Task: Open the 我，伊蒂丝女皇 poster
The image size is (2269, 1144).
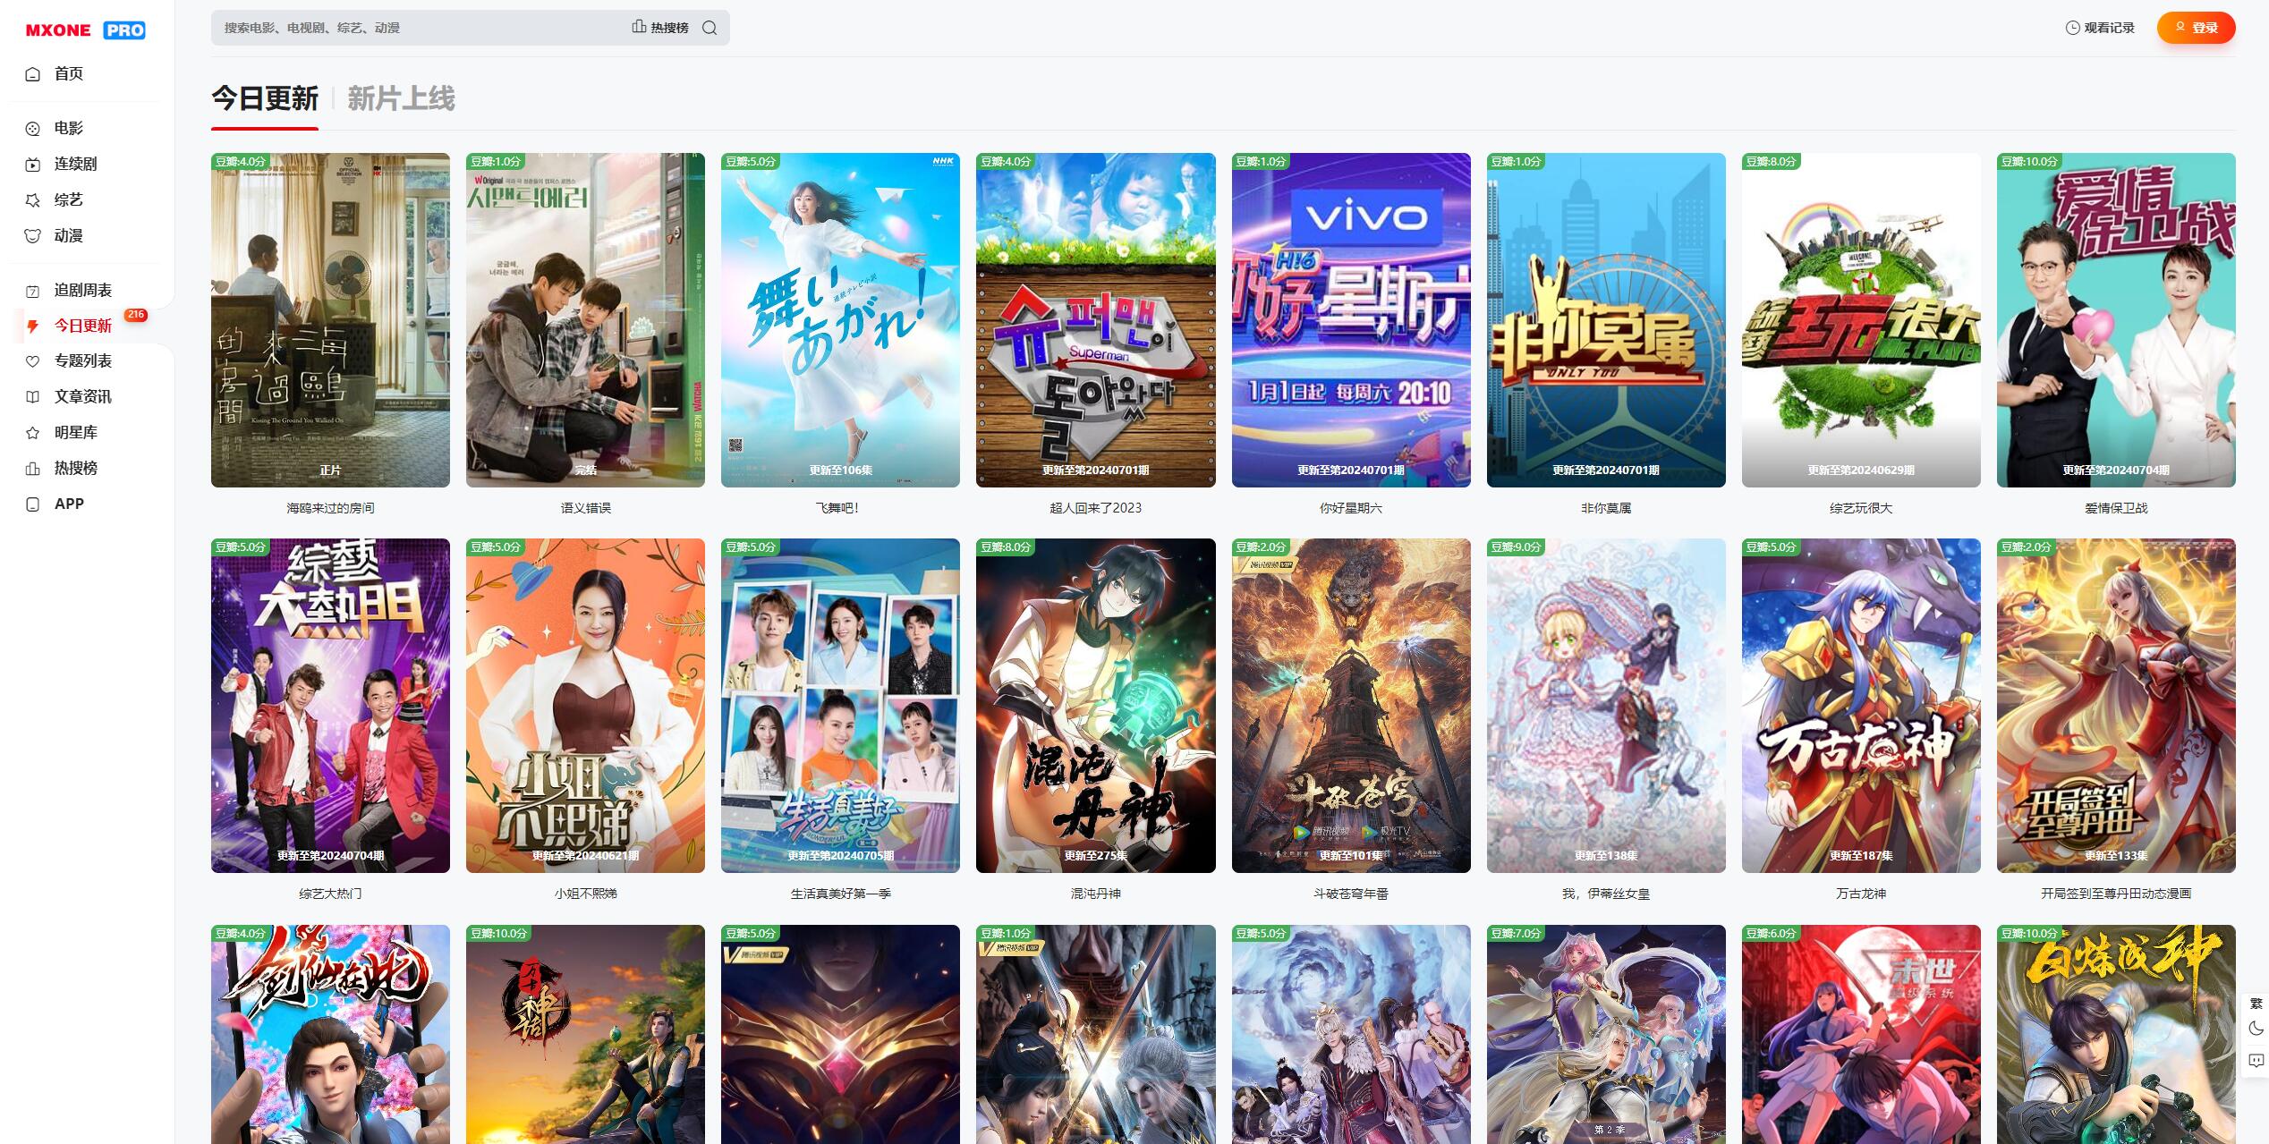Action: click(1606, 706)
